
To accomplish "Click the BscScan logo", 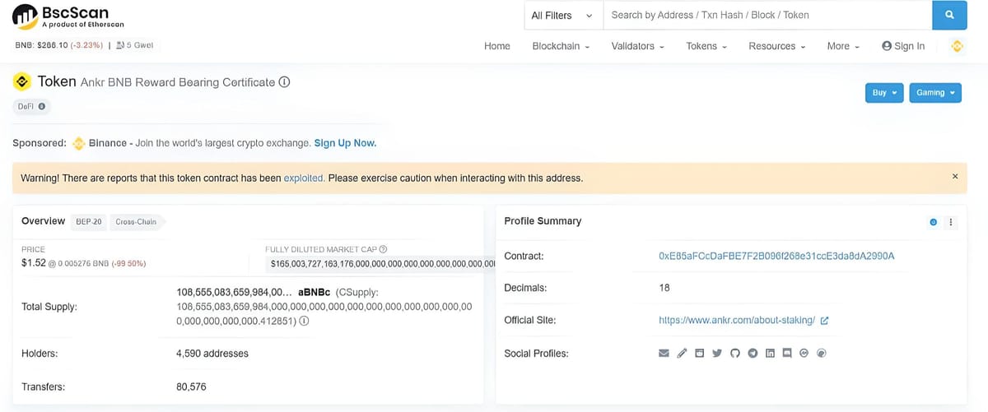I will point(70,15).
